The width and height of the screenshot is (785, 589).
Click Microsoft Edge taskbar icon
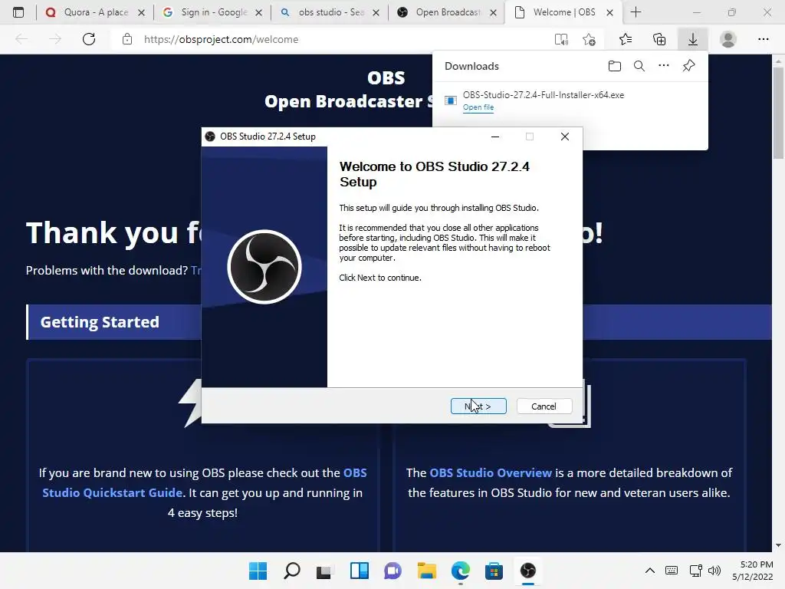[460, 571]
